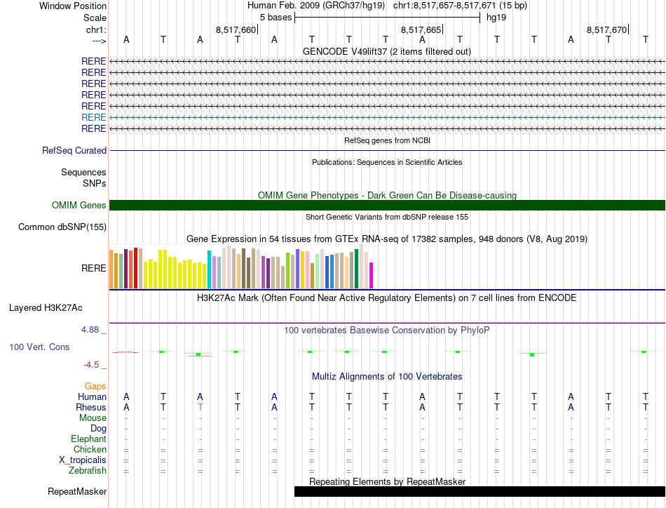Viewport: 666px width, 508px height.
Task: Click the GENCODE V49lift37 track title
Action: 387,51
